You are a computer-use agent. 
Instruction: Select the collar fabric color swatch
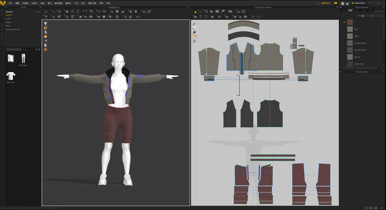click(x=350, y=36)
